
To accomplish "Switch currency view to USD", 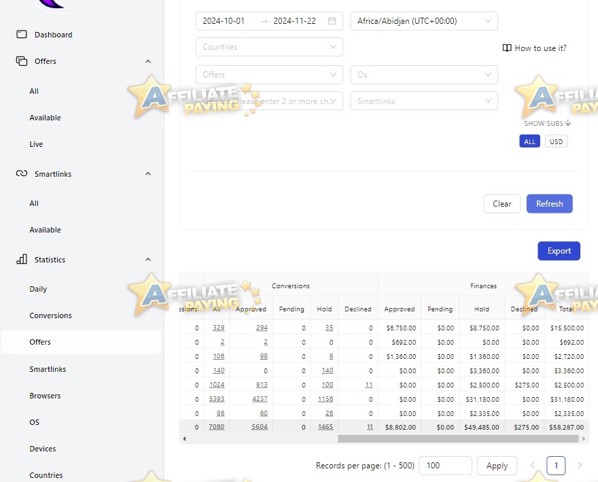I will (556, 141).
